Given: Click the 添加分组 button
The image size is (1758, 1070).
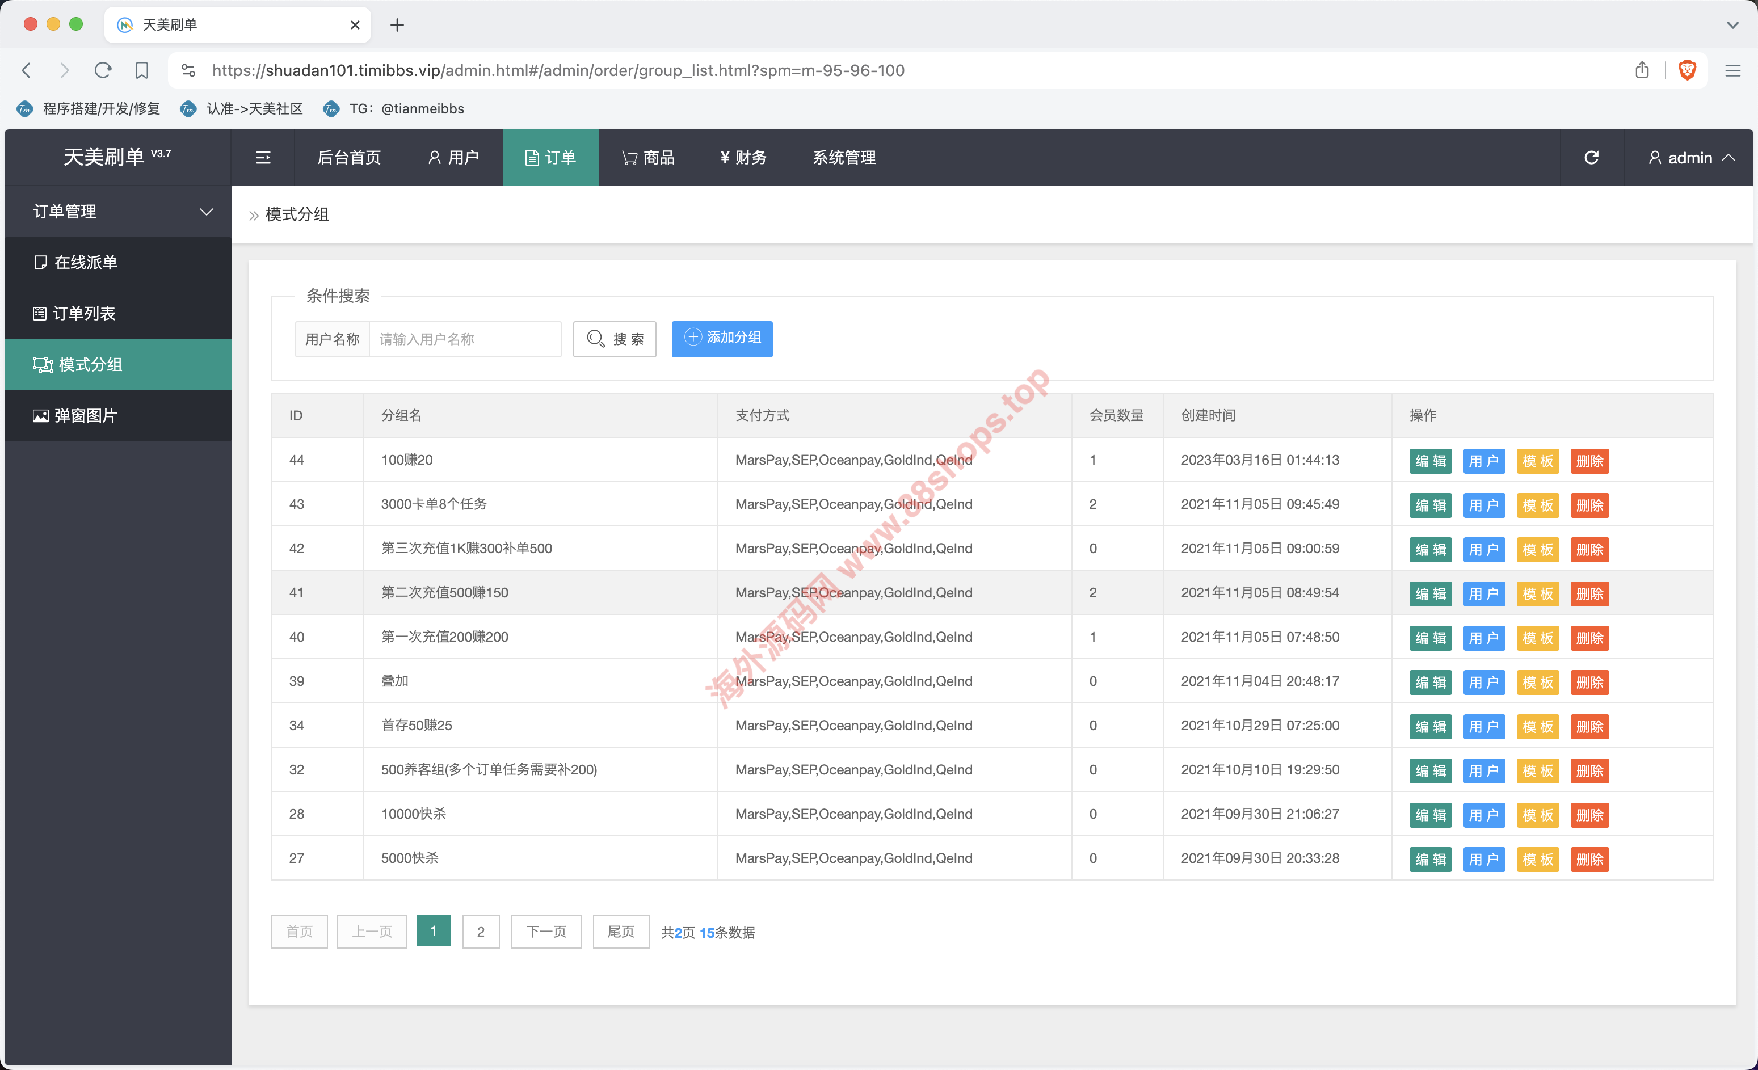Looking at the screenshot, I should pyautogui.click(x=721, y=338).
